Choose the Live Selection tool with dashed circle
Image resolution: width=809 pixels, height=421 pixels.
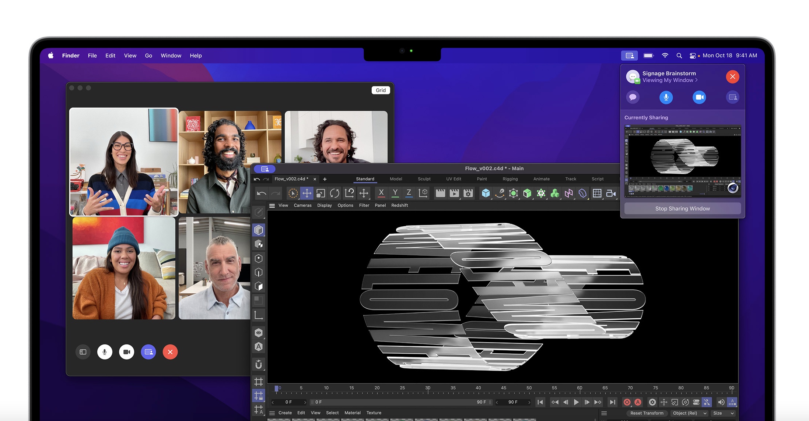[293, 193]
